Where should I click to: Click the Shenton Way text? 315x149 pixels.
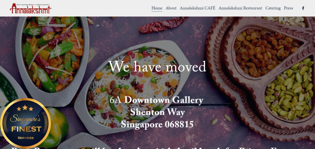click(x=157, y=112)
